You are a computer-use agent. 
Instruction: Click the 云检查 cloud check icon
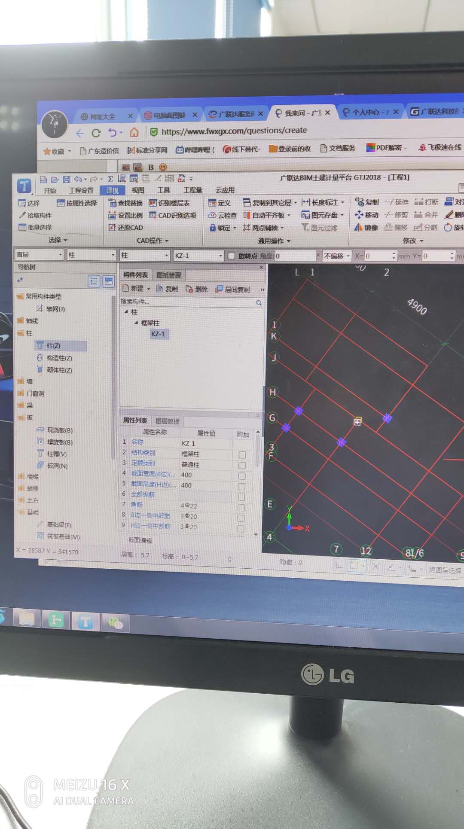coord(212,215)
